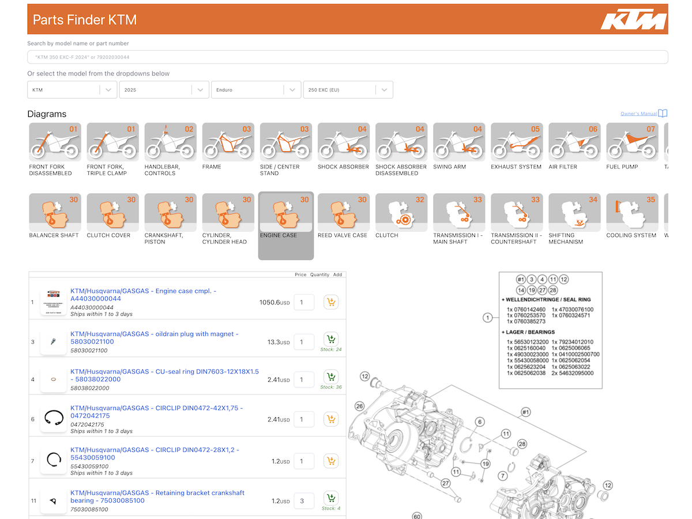Open the Shock Absorber diagram icon

pos(344,142)
